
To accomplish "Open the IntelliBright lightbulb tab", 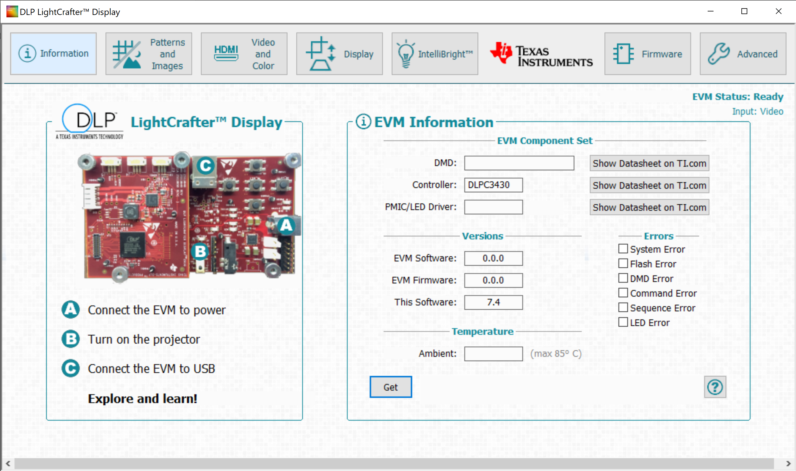I will [434, 54].
